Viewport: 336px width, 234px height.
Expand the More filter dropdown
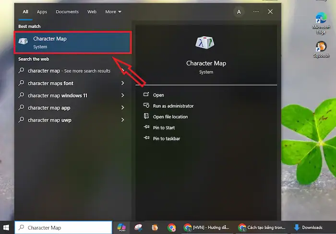(x=113, y=12)
